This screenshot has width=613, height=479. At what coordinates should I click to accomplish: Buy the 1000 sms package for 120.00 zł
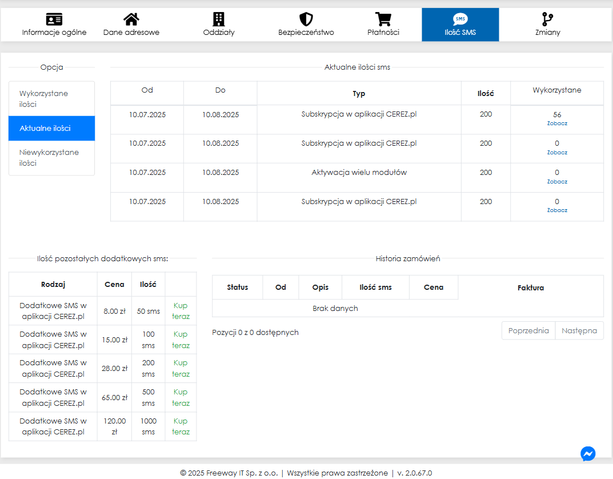pos(181,426)
